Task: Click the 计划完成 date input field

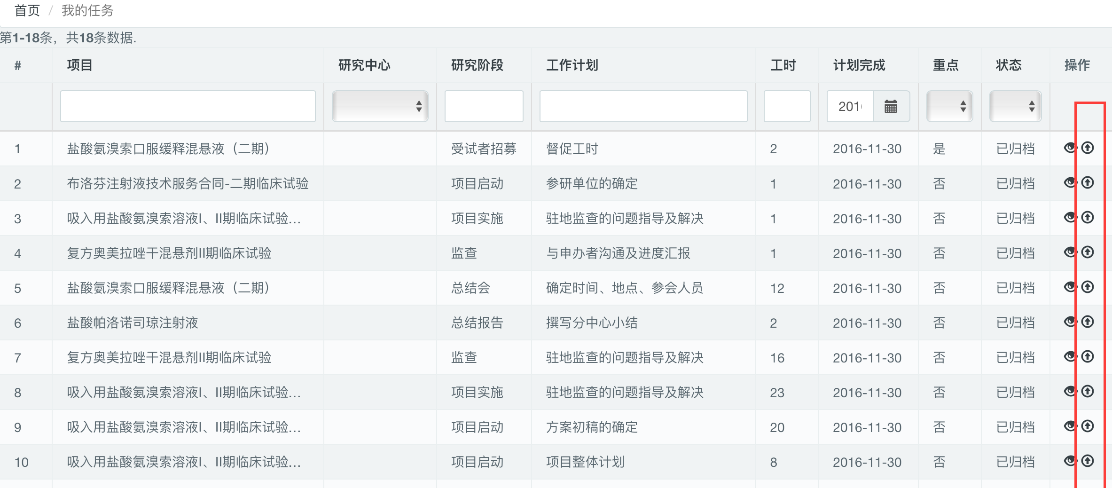Action: click(x=850, y=106)
